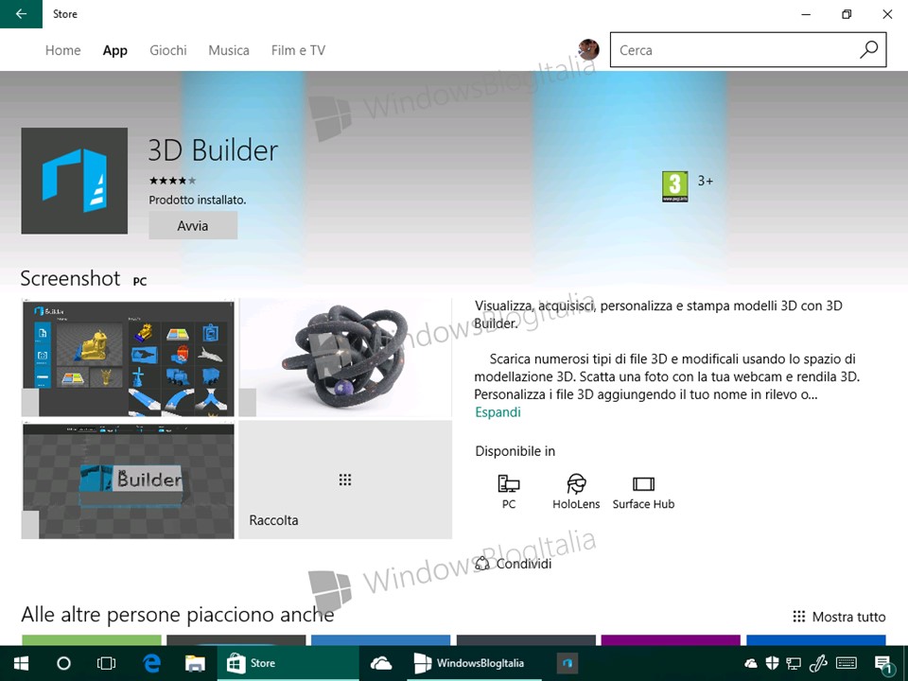The height and width of the screenshot is (681, 908).
Task: Expand the description with Espandi
Action: pyautogui.click(x=498, y=412)
